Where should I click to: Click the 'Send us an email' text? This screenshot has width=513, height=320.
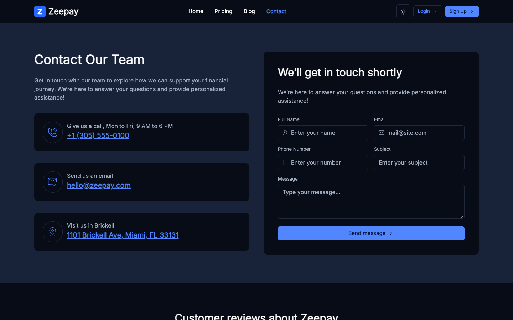pos(90,176)
